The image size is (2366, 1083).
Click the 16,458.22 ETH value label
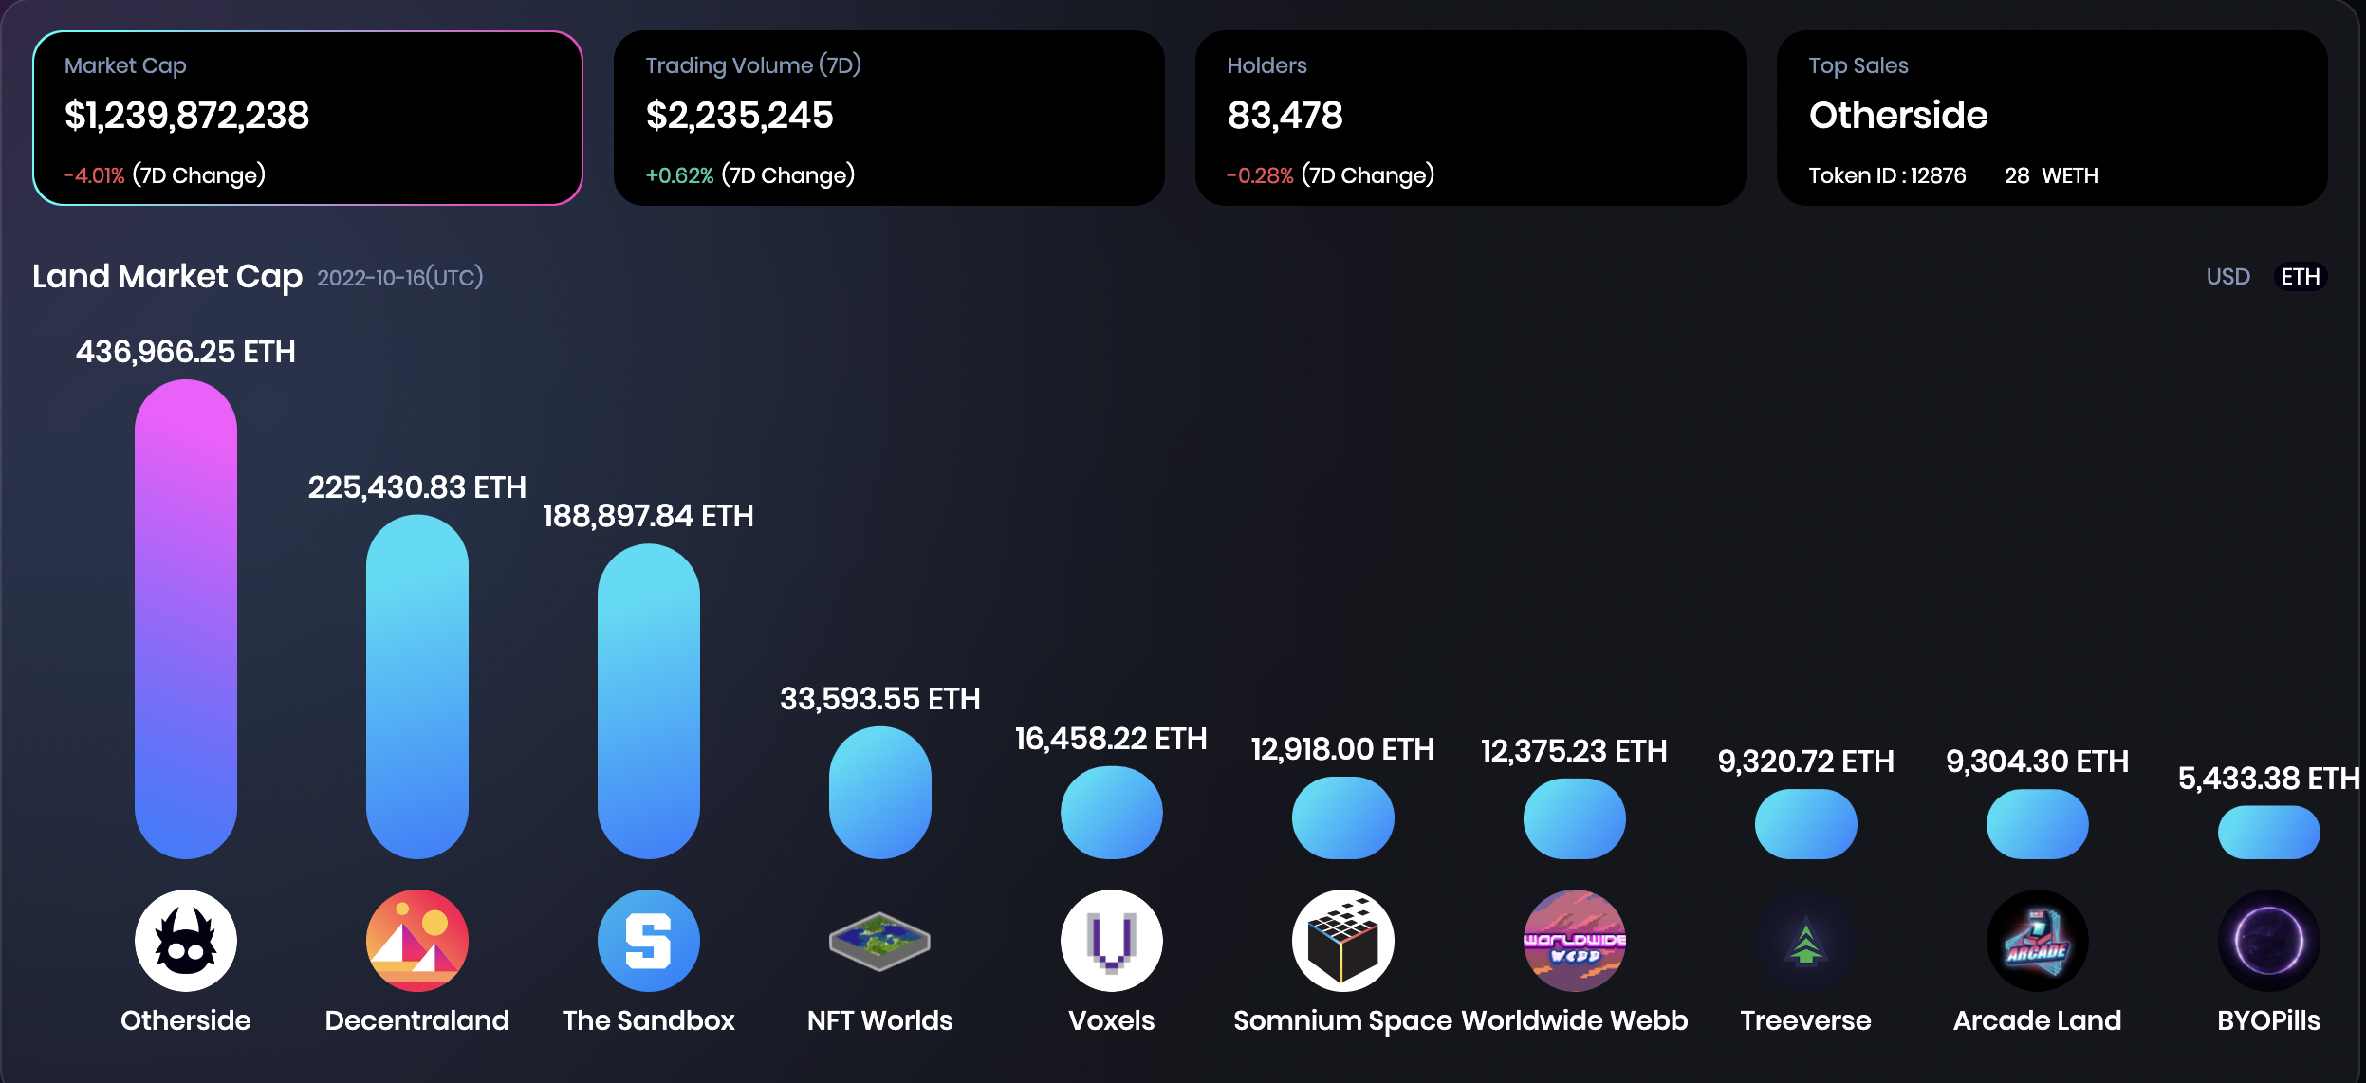[x=1112, y=739]
